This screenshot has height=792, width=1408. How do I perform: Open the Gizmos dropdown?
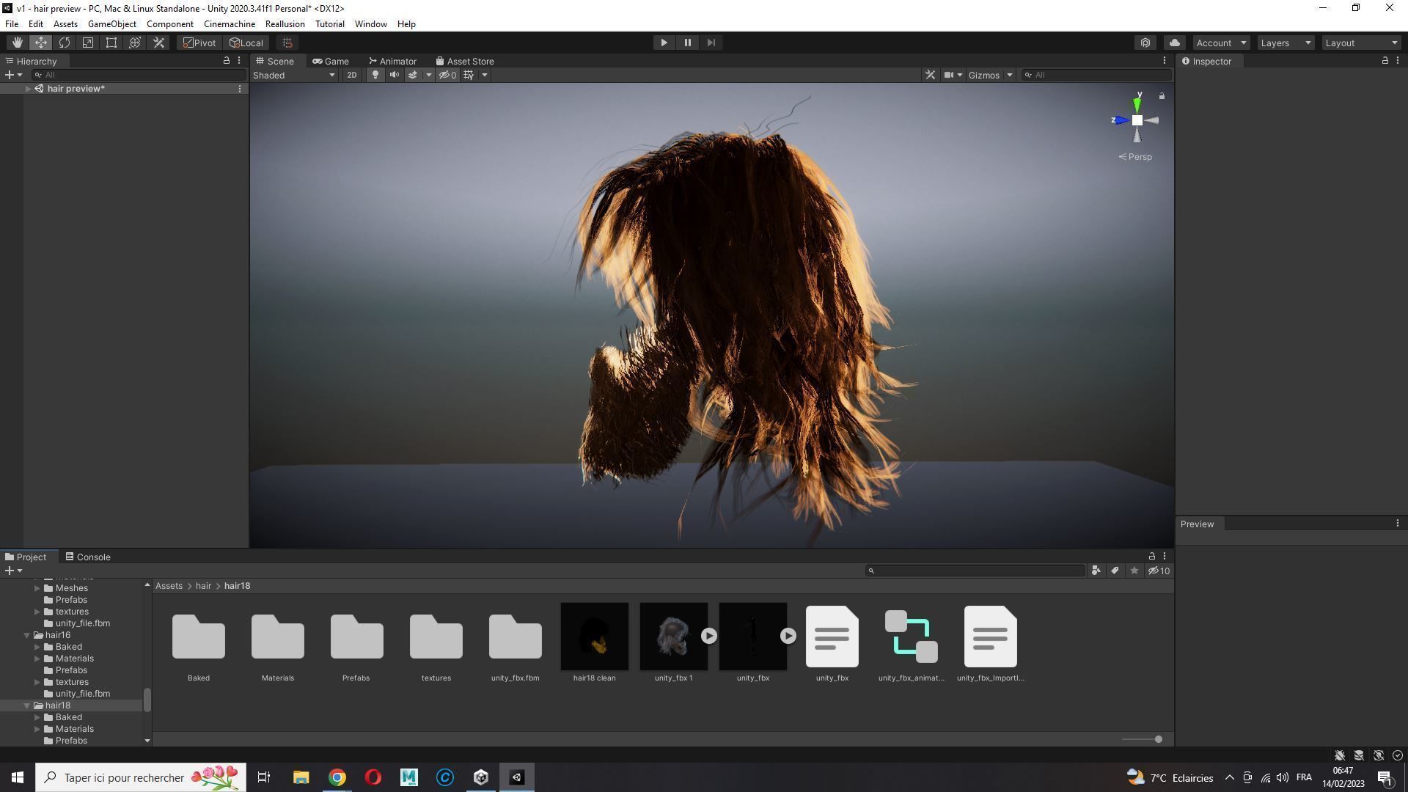coord(989,75)
